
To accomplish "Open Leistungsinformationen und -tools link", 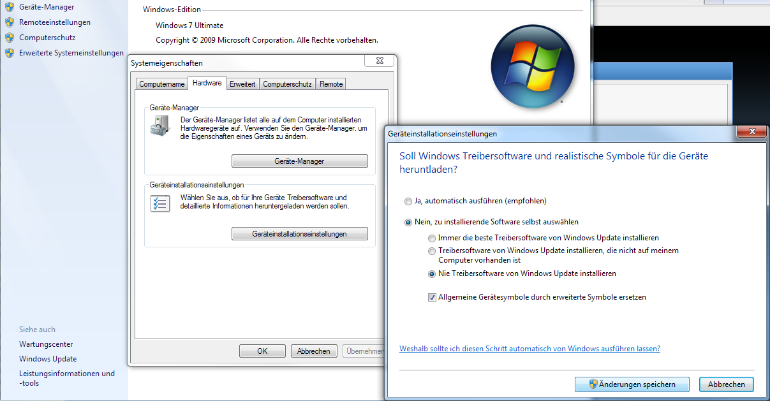I will (67, 378).
